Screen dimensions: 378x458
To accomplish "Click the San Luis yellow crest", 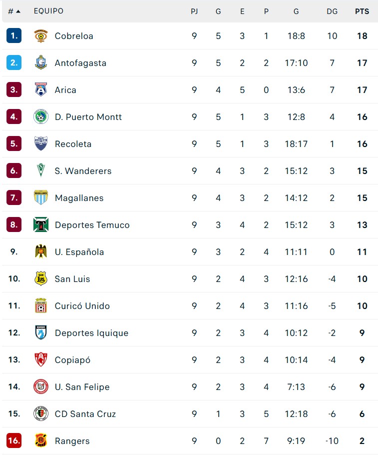I will (x=41, y=279).
